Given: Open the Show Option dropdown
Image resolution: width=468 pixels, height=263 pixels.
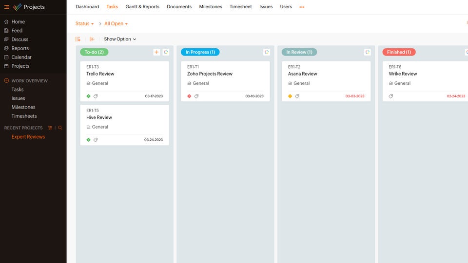Looking at the screenshot, I should pos(120,39).
